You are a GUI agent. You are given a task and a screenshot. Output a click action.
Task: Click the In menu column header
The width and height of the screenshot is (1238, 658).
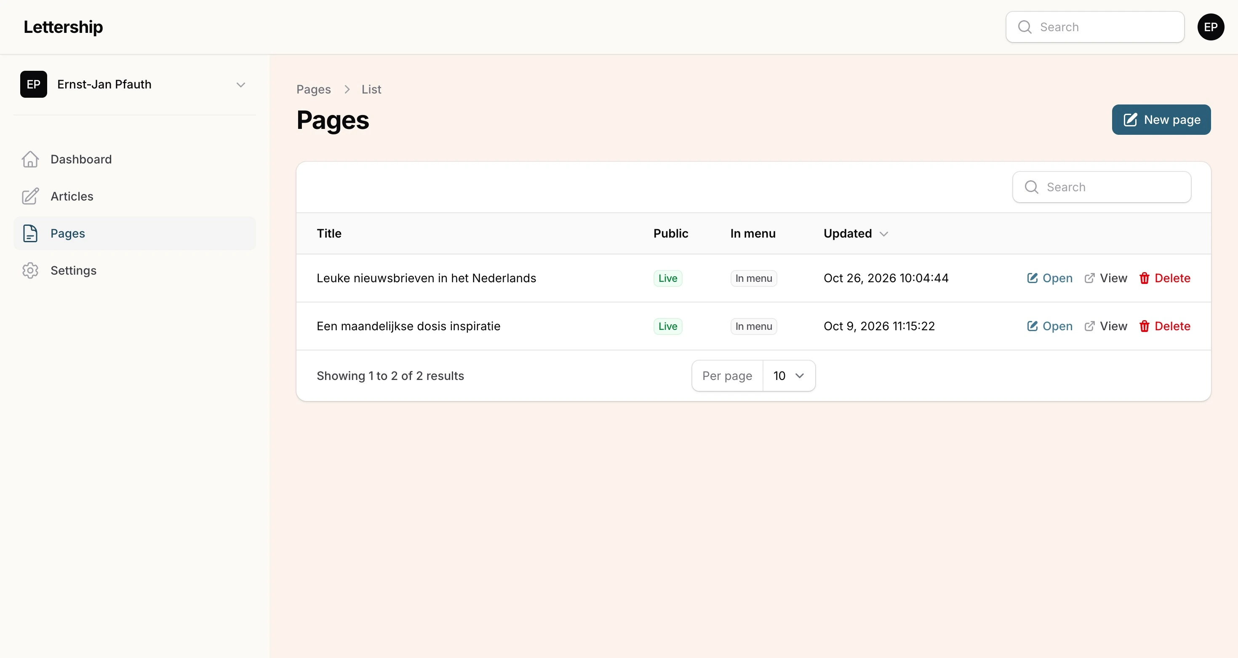coord(752,234)
